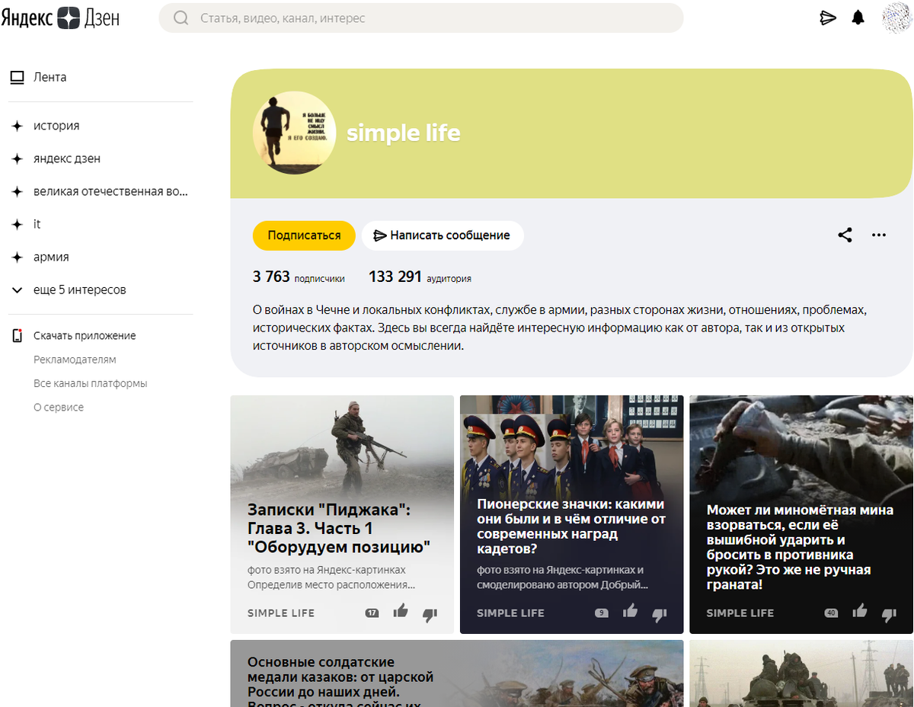Open Рекламодателям link

(x=75, y=360)
